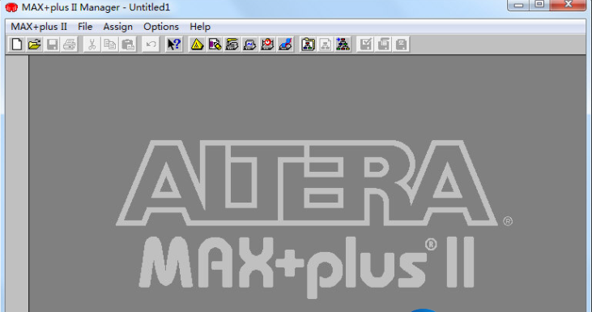Click the Undo arrow icon
The image size is (592, 312).
[151, 45]
